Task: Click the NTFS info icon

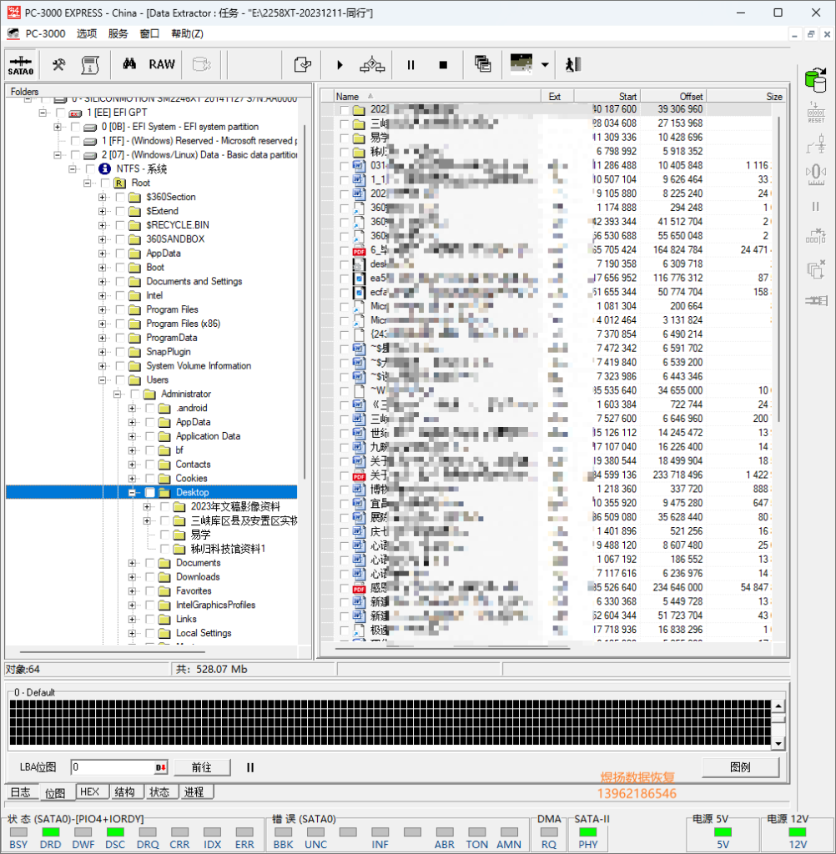Action: click(x=104, y=168)
